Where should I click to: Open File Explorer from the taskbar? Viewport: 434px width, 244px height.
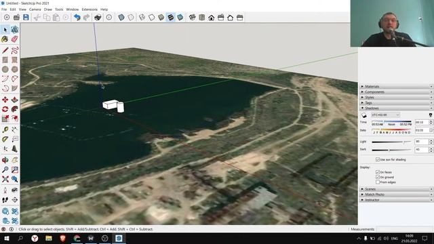49,238
